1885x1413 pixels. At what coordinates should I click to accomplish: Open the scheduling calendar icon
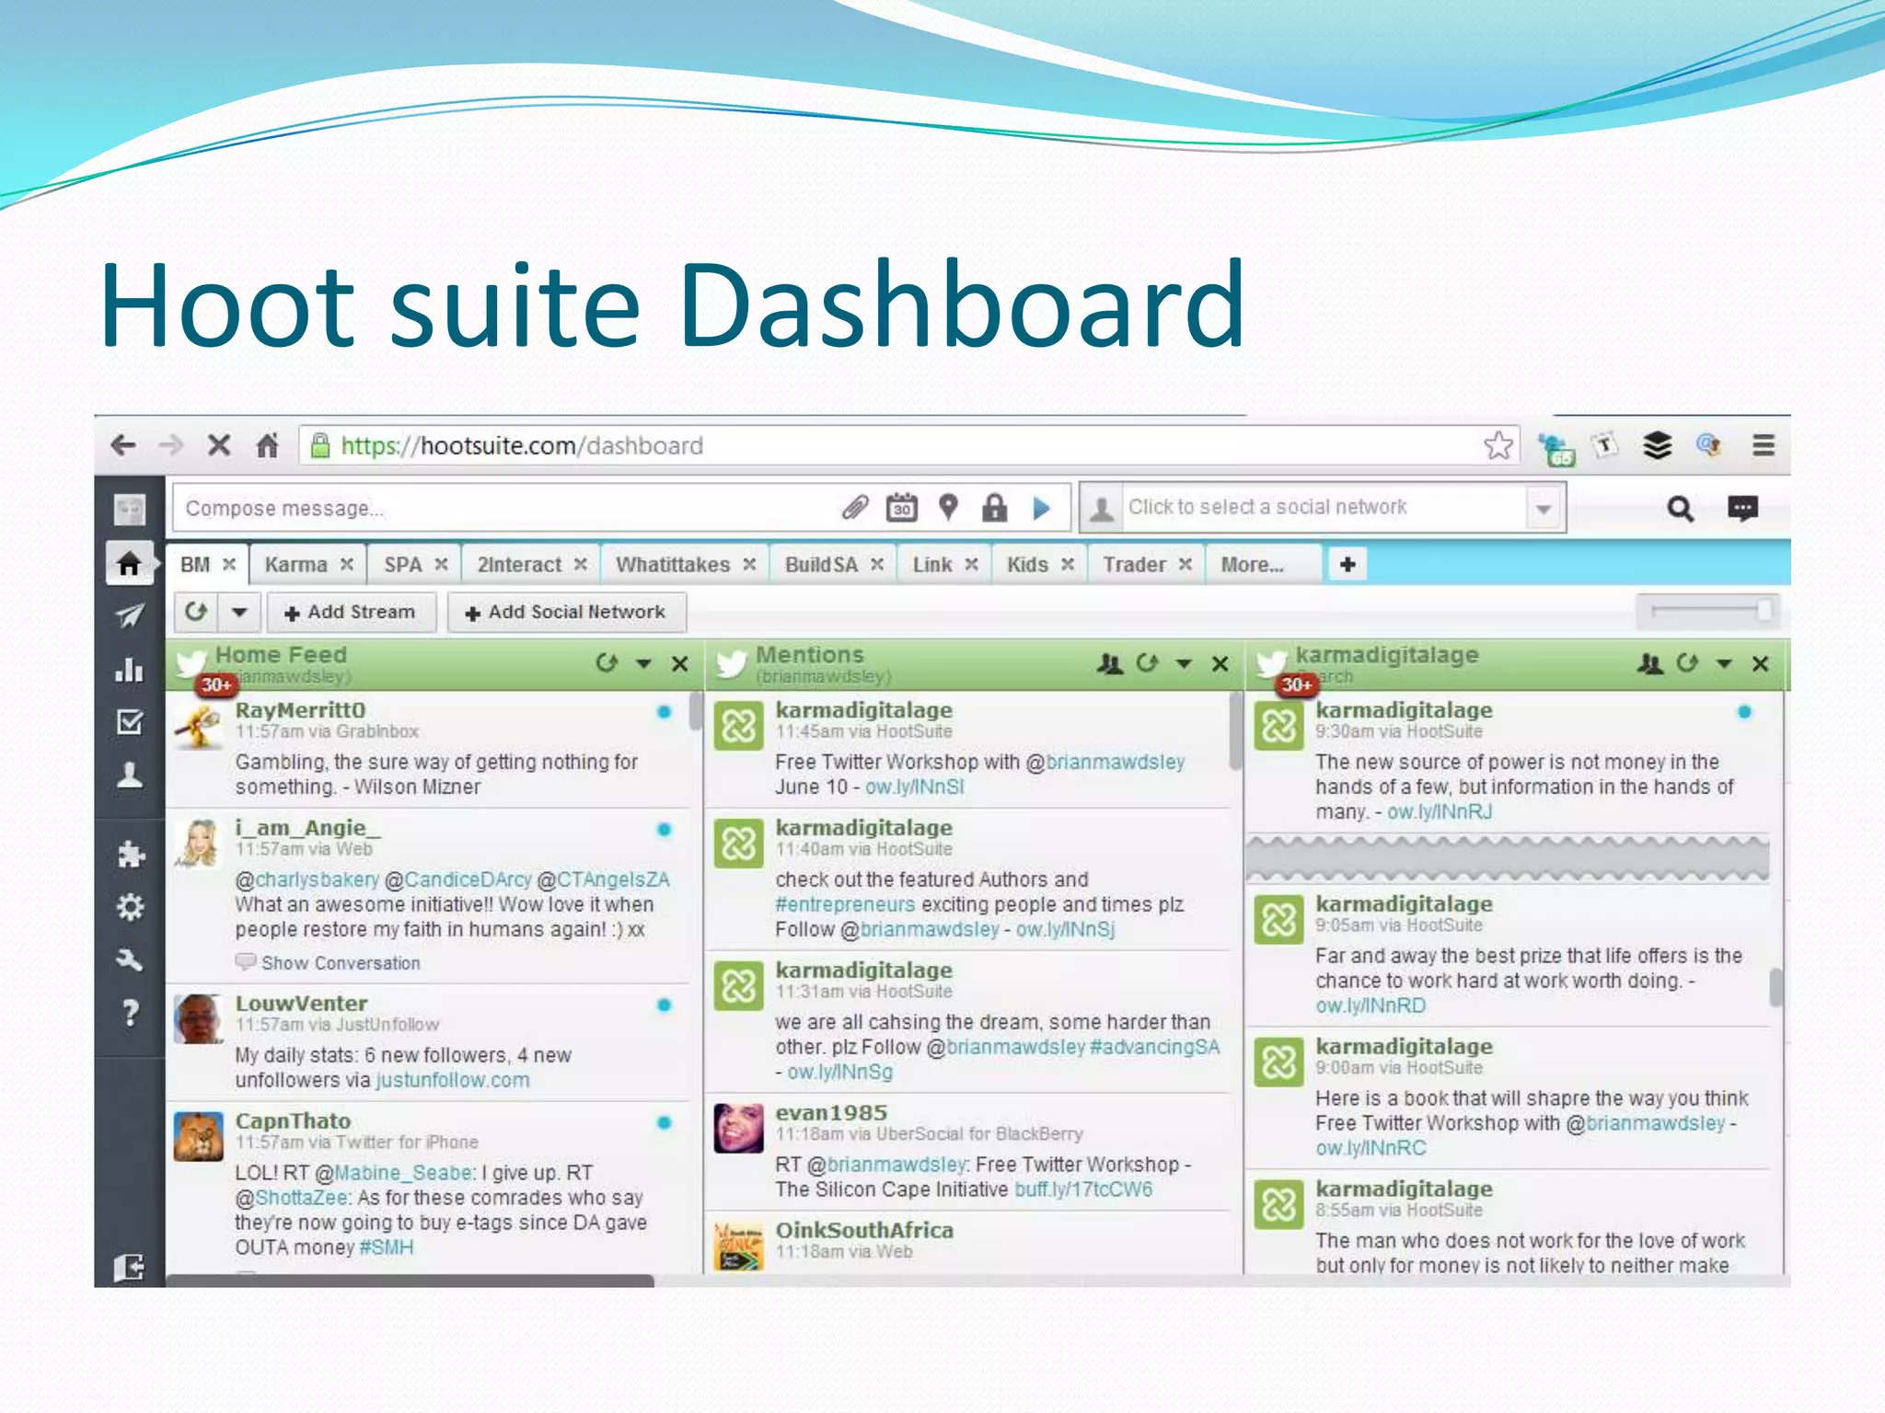[x=901, y=508]
